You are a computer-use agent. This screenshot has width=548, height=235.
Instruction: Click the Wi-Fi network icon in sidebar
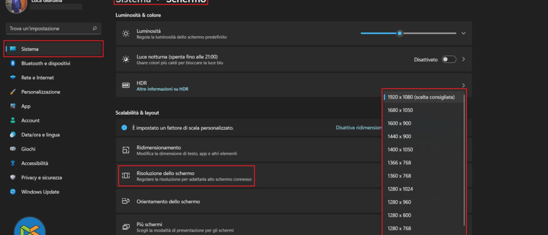click(x=13, y=78)
